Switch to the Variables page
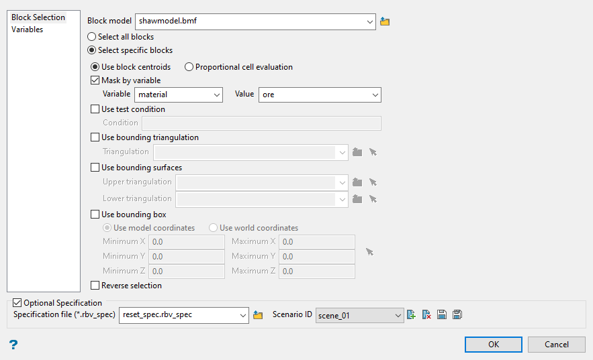593x360 pixels. [28, 29]
